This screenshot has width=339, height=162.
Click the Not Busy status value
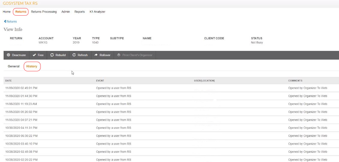257,43
